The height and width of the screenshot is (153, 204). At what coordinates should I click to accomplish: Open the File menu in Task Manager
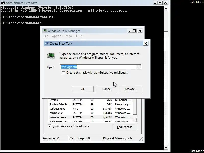click(x=46, y=36)
